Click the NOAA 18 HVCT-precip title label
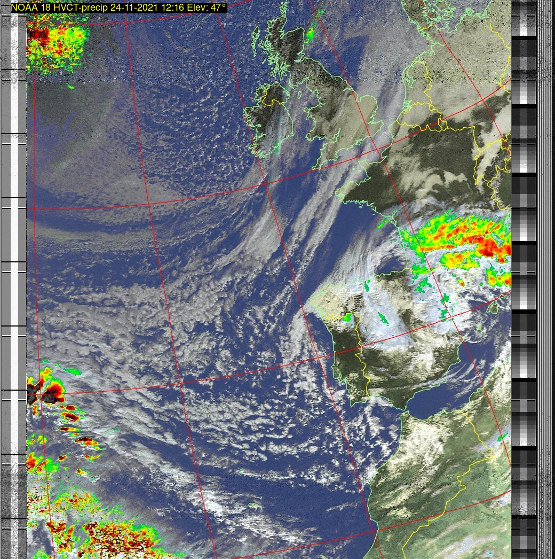555x559 pixels. coord(118,7)
